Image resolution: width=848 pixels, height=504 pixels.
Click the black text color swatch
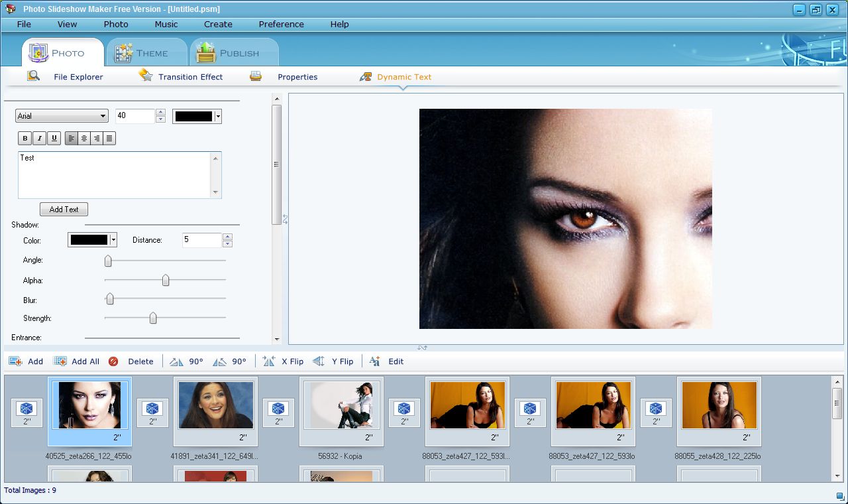click(193, 117)
